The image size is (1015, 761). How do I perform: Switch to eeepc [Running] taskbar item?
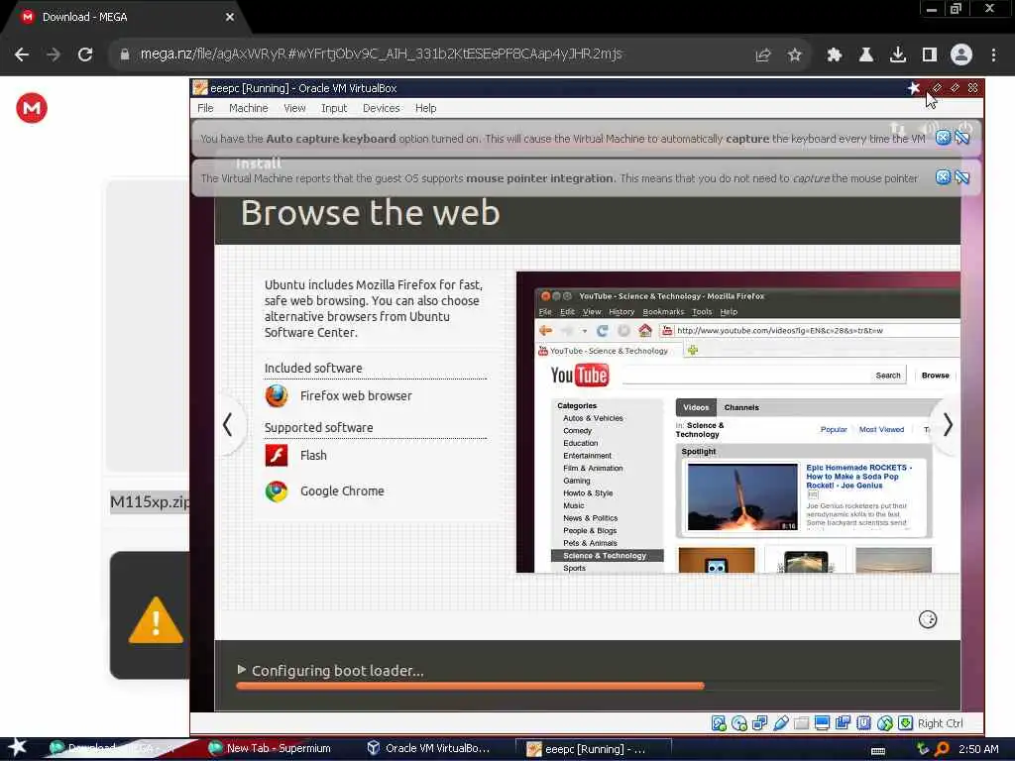[593, 749]
